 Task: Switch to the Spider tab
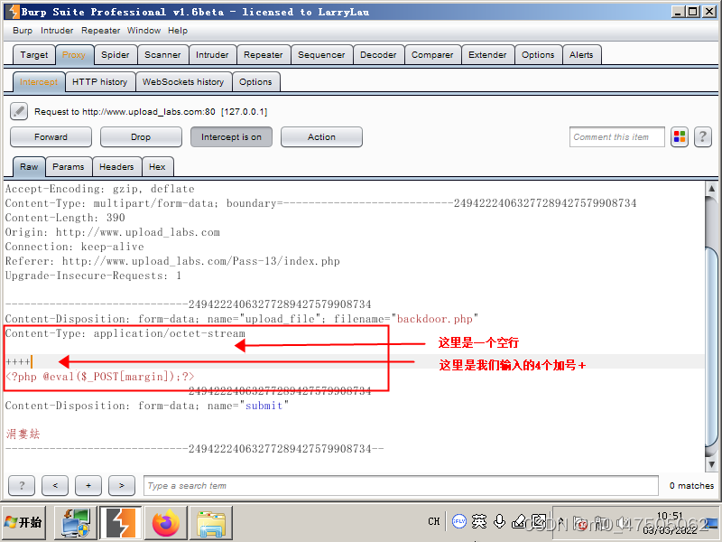tap(116, 55)
